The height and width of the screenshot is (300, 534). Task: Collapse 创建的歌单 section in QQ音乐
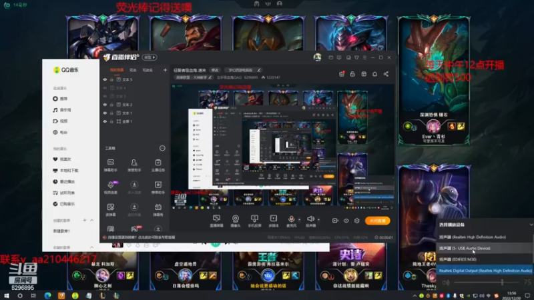[x=91, y=221]
